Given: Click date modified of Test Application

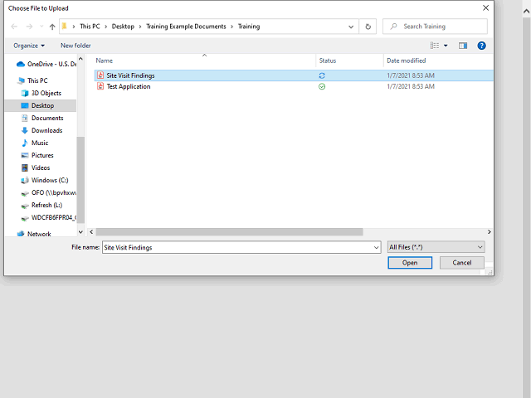Looking at the screenshot, I should (411, 86).
